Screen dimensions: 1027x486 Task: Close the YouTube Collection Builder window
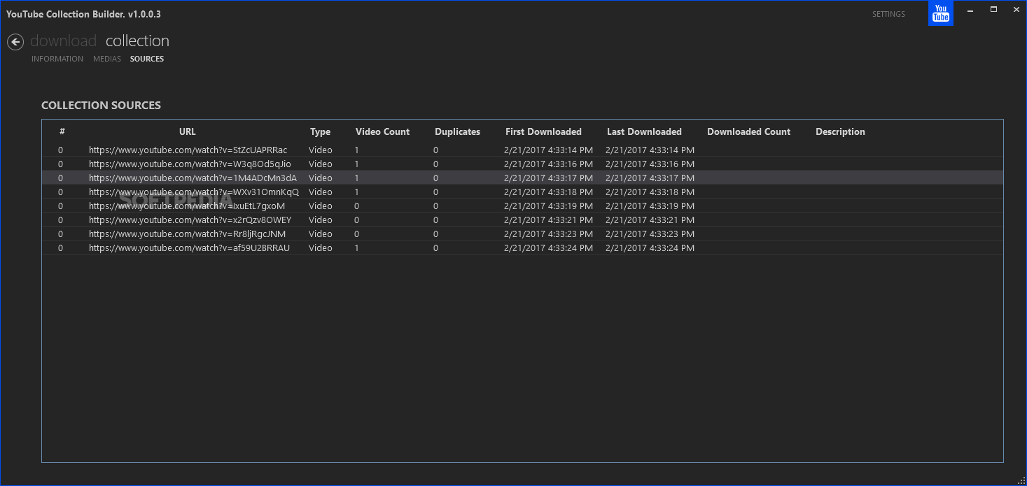[x=1016, y=10]
